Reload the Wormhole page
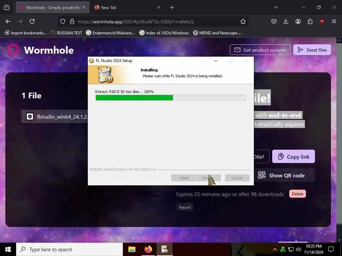 [32, 21]
